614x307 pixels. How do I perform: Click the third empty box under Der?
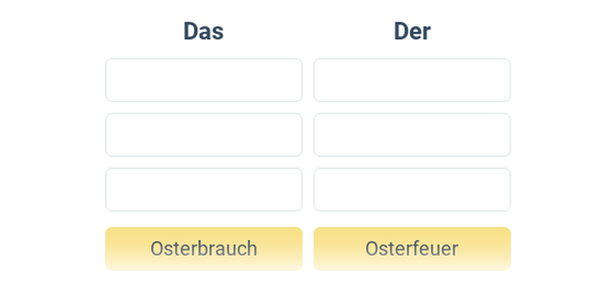point(412,190)
